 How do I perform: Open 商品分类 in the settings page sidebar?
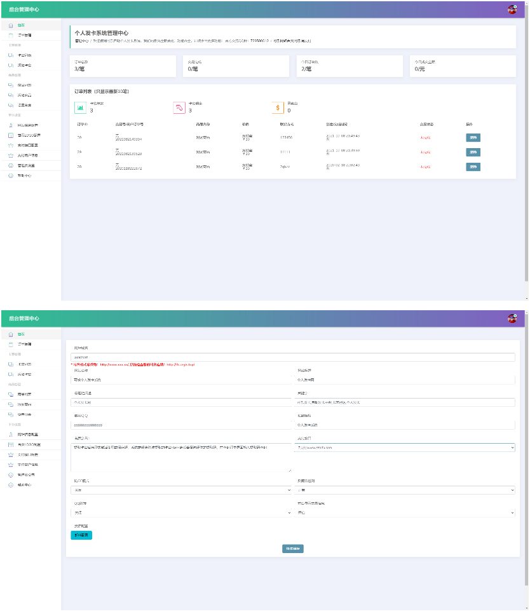point(24,414)
